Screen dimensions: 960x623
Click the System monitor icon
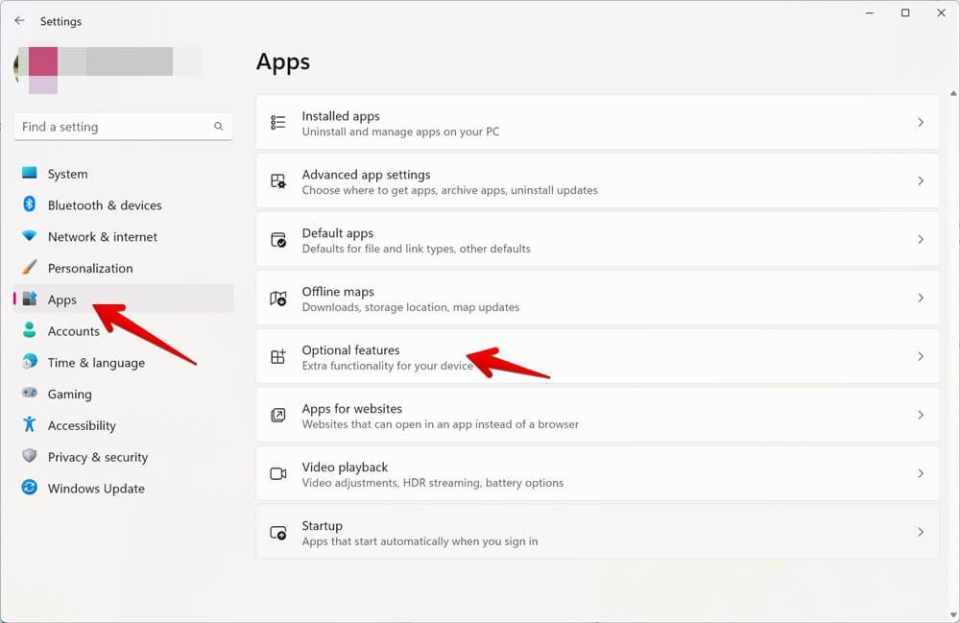pyautogui.click(x=30, y=173)
